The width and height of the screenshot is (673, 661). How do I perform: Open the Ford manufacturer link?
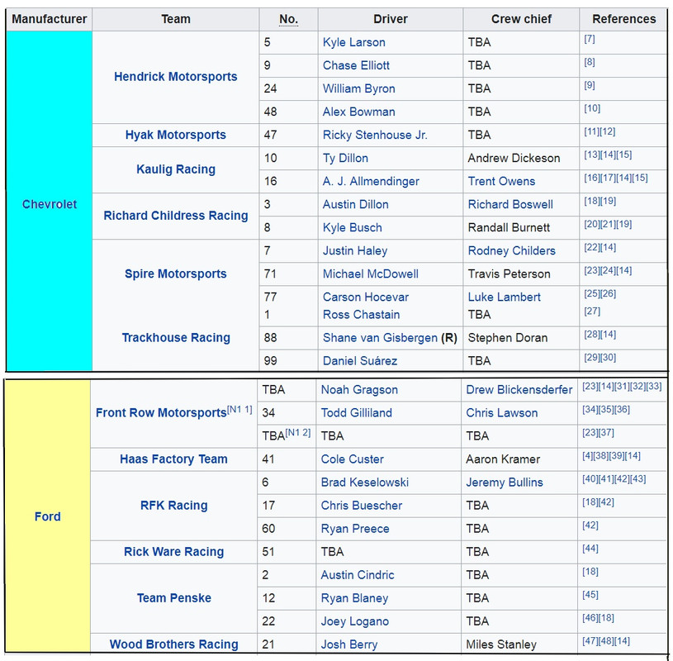48,516
